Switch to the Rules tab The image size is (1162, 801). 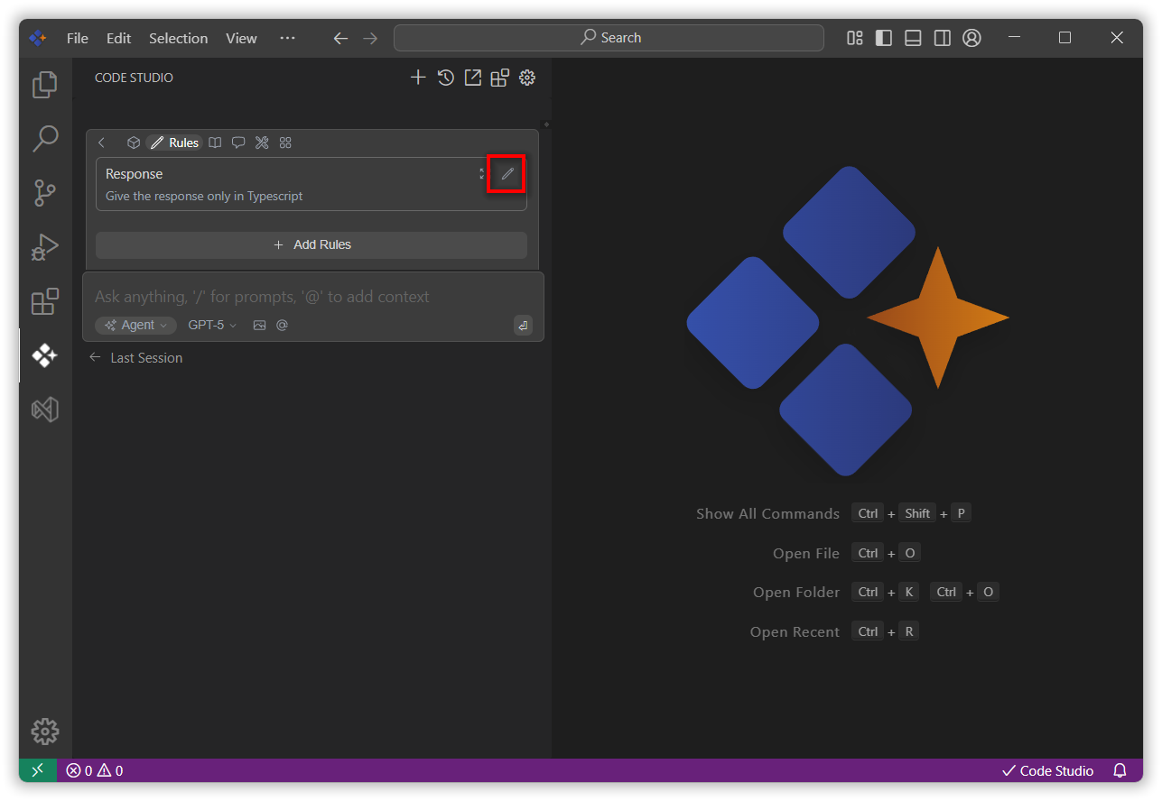point(174,143)
